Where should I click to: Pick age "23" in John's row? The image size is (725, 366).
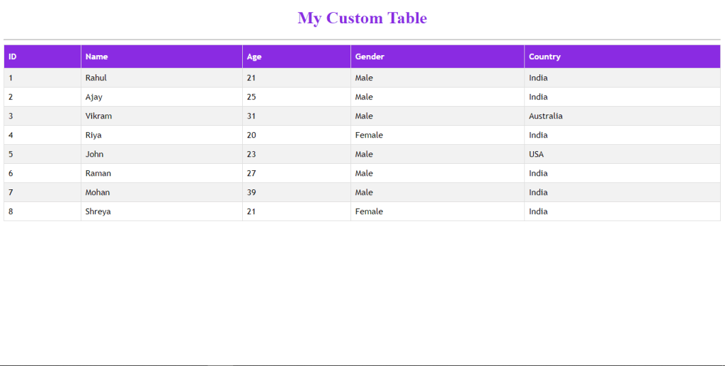[x=297, y=154]
